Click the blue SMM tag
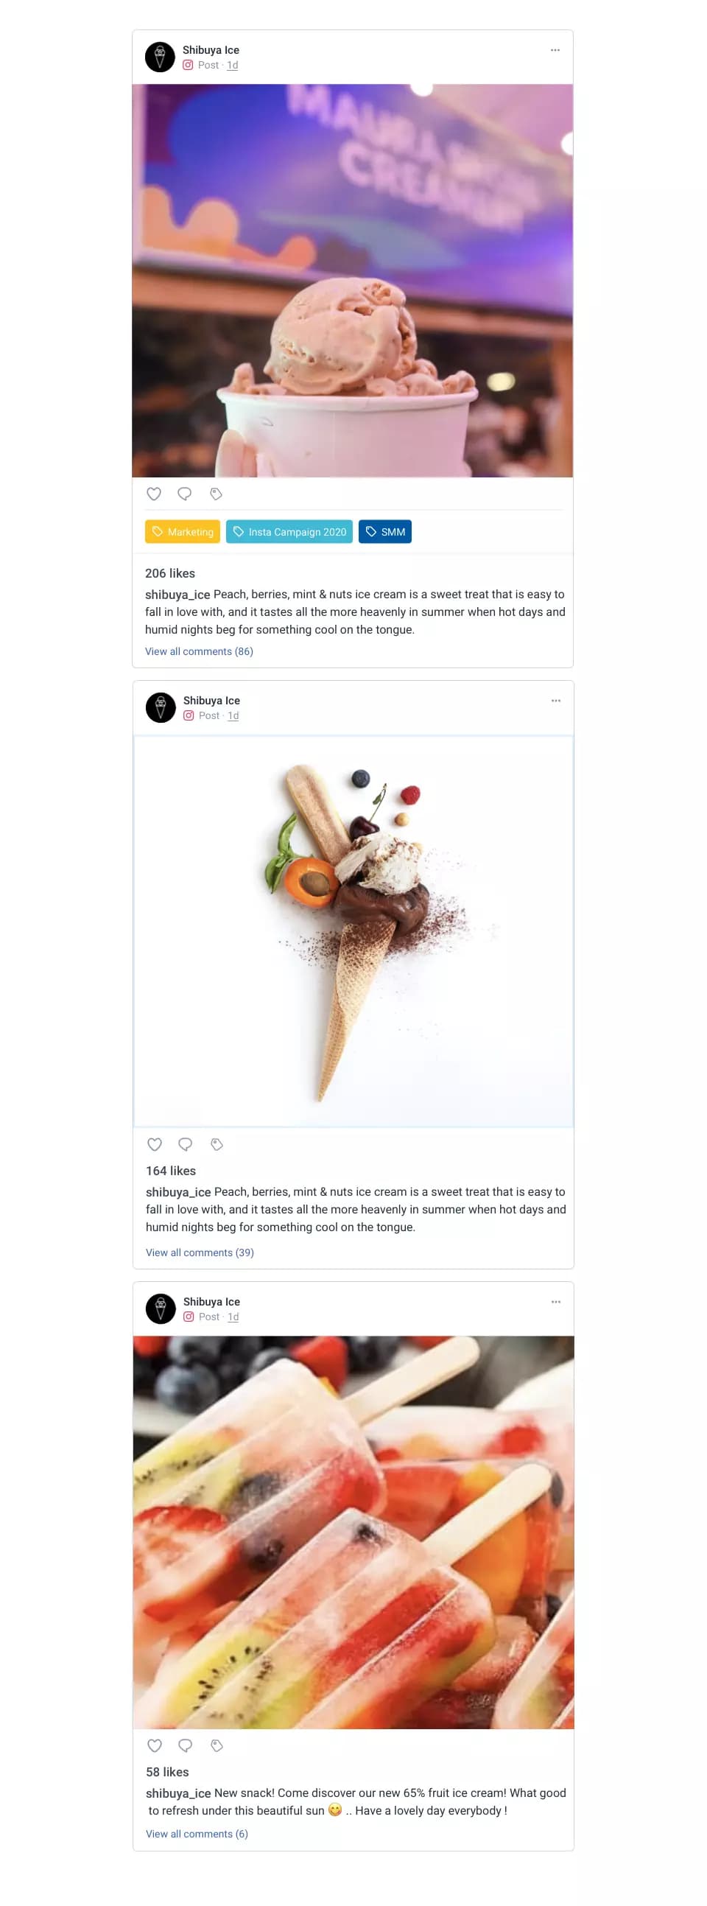 [x=384, y=532]
